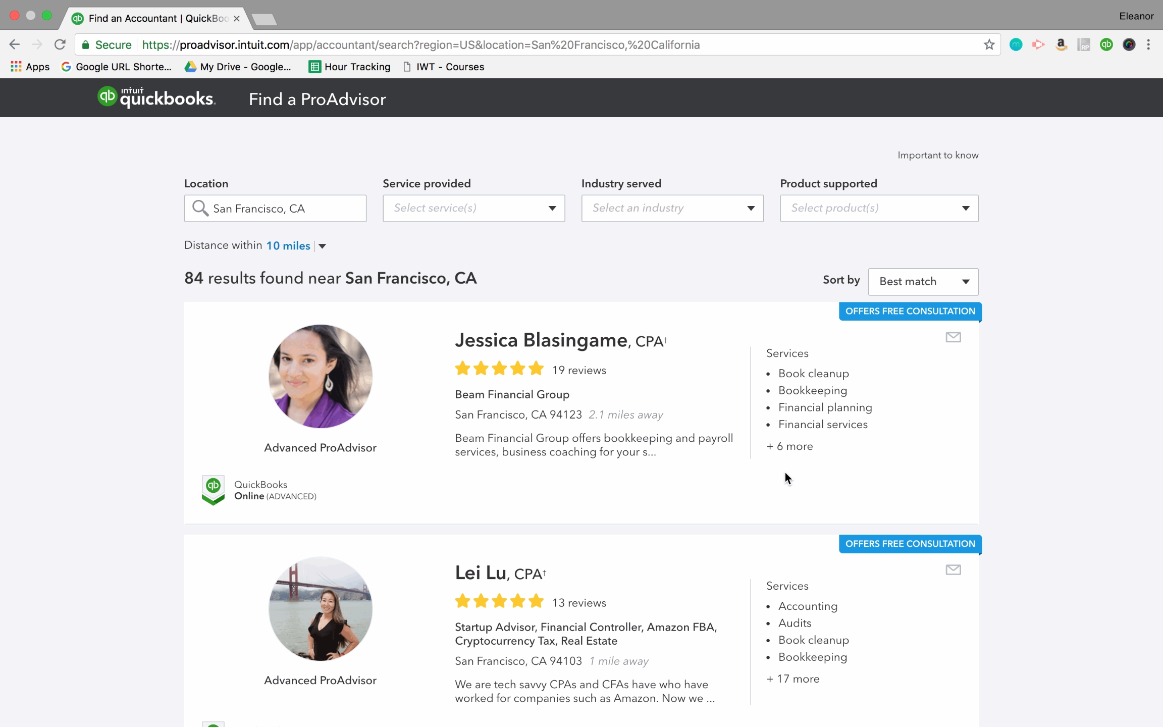Click the QuickBooks Online Advanced badge
1163x727 pixels.
pos(259,490)
